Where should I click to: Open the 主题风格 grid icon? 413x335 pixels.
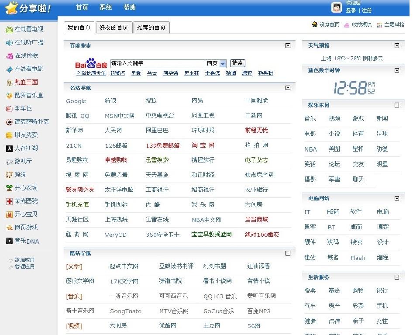379,25
